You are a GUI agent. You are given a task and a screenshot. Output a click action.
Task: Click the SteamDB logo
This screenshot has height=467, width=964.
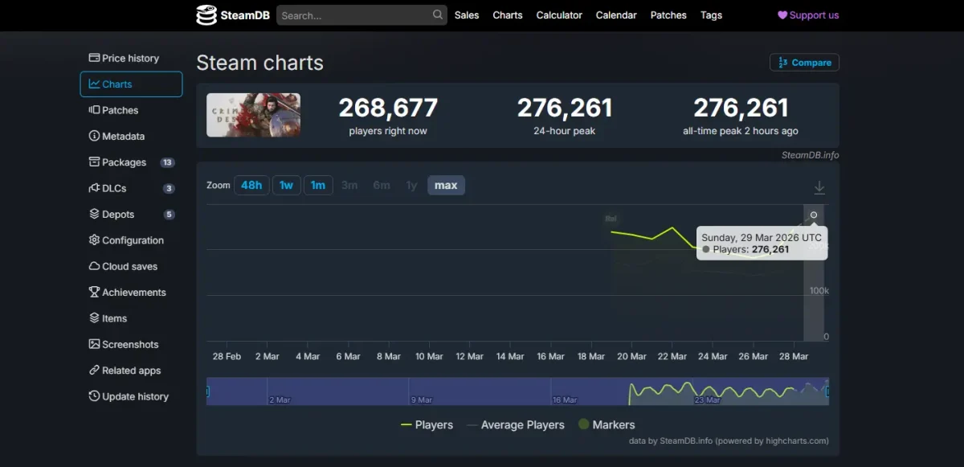(232, 14)
